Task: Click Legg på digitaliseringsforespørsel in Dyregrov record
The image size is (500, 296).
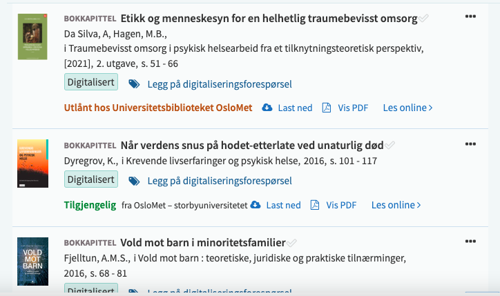Action: tap(219, 181)
